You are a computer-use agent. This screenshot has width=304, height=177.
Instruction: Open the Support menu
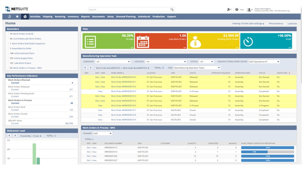click(x=172, y=17)
